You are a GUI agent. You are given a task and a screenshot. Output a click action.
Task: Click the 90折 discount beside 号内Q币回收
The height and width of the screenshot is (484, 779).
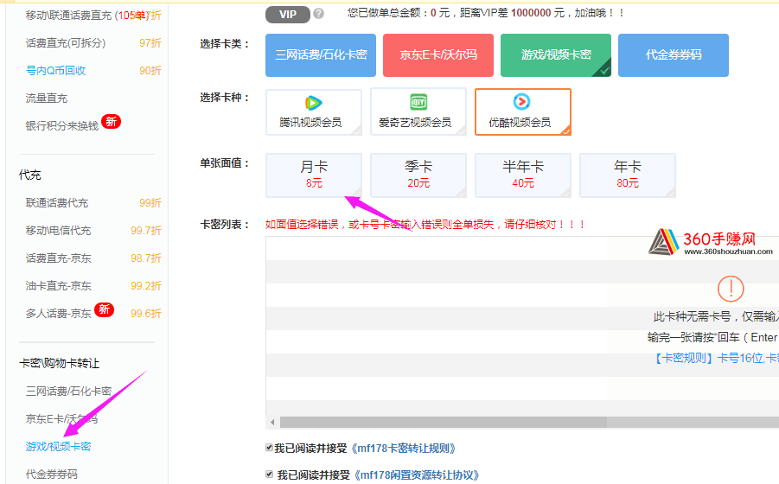pyautogui.click(x=150, y=71)
